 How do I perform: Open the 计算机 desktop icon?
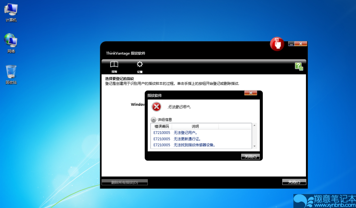pos(11,13)
